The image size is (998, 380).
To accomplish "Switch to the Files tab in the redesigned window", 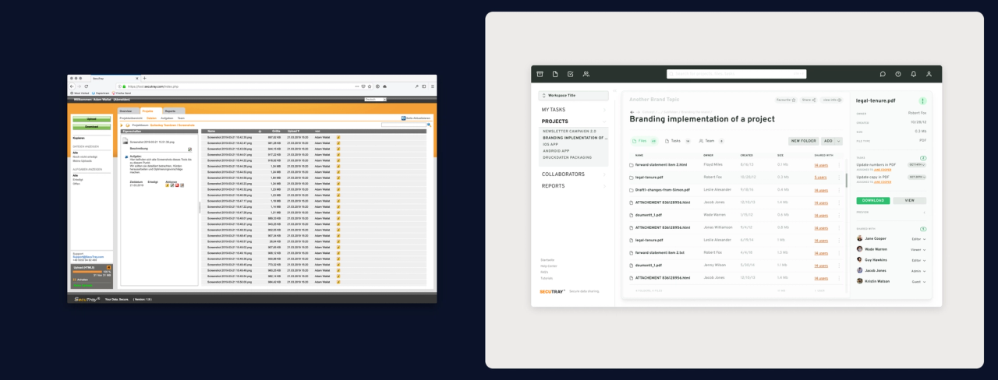I will pyautogui.click(x=644, y=141).
